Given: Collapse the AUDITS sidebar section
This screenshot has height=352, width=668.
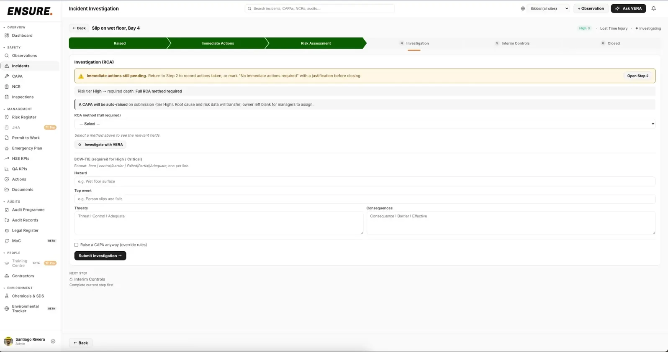Looking at the screenshot, I should coord(12,202).
